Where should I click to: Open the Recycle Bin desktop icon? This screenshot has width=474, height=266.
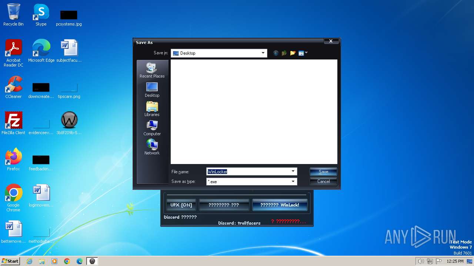click(13, 15)
